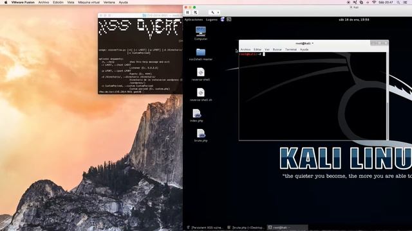Click the root@kali terminal title dropdown

coord(304,44)
